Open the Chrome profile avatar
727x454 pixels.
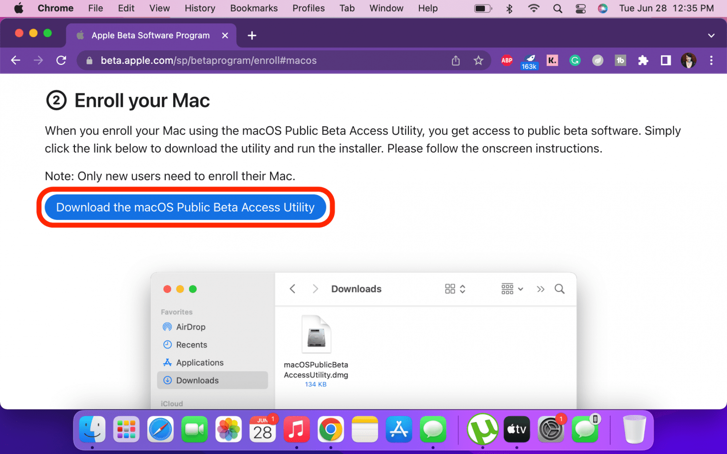(x=689, y=60)
